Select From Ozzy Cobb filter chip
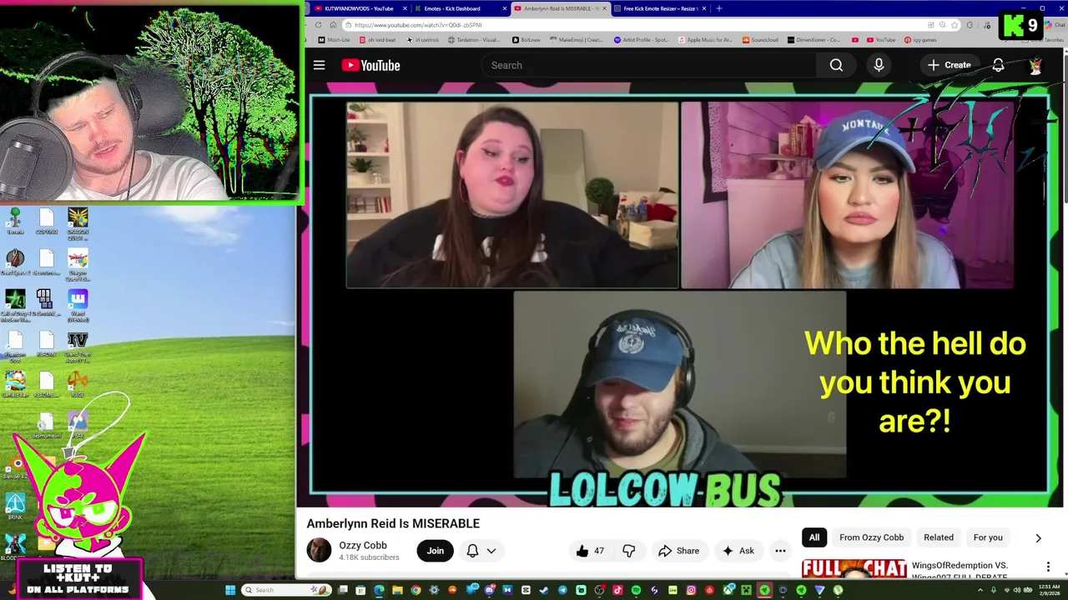1068x600 pixels. 871,537
